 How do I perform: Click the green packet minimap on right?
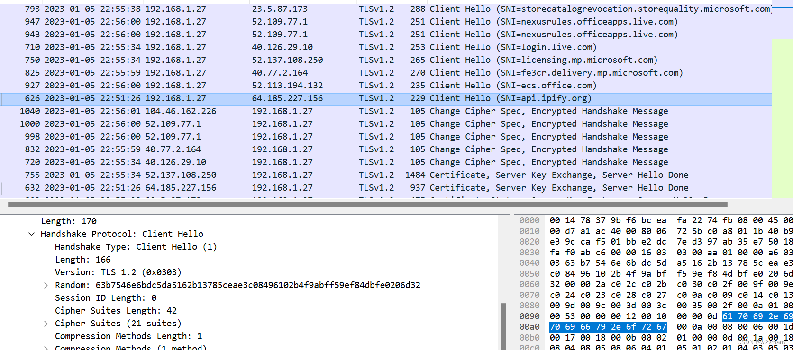click(782, 118)
